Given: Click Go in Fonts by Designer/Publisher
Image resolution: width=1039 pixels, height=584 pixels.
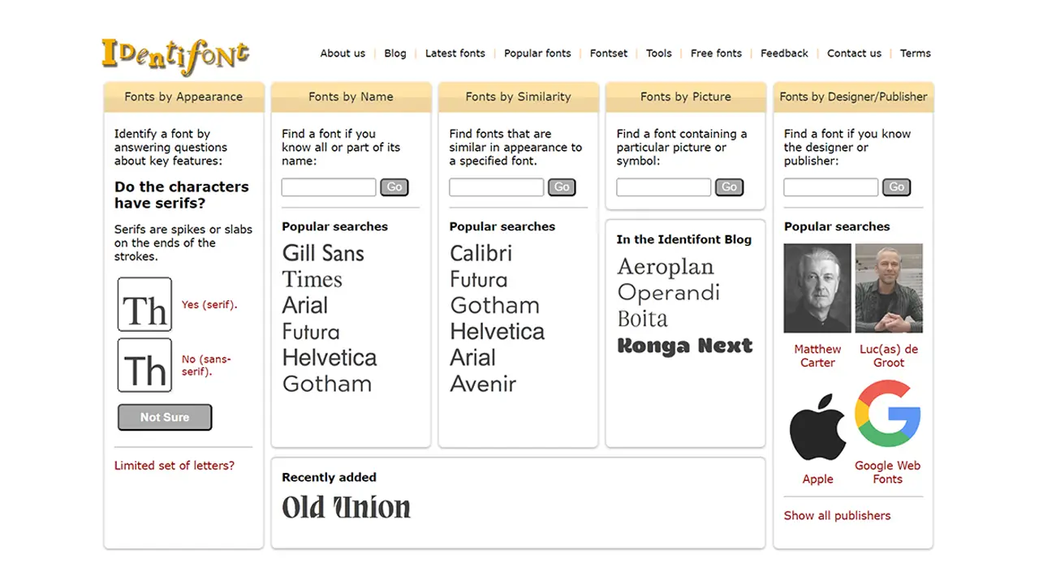Looking at the screenshot, I should click(896, 187).
